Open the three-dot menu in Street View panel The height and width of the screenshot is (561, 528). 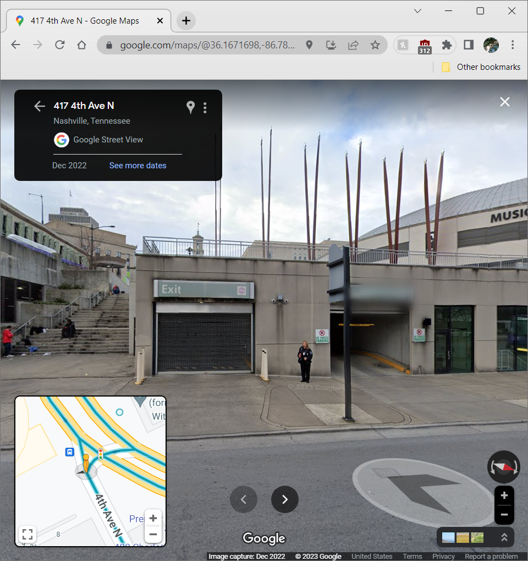[x=205, y=107]
